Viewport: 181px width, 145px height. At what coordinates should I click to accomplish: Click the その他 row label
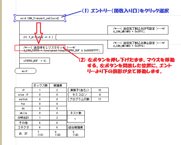pos(23,123)
